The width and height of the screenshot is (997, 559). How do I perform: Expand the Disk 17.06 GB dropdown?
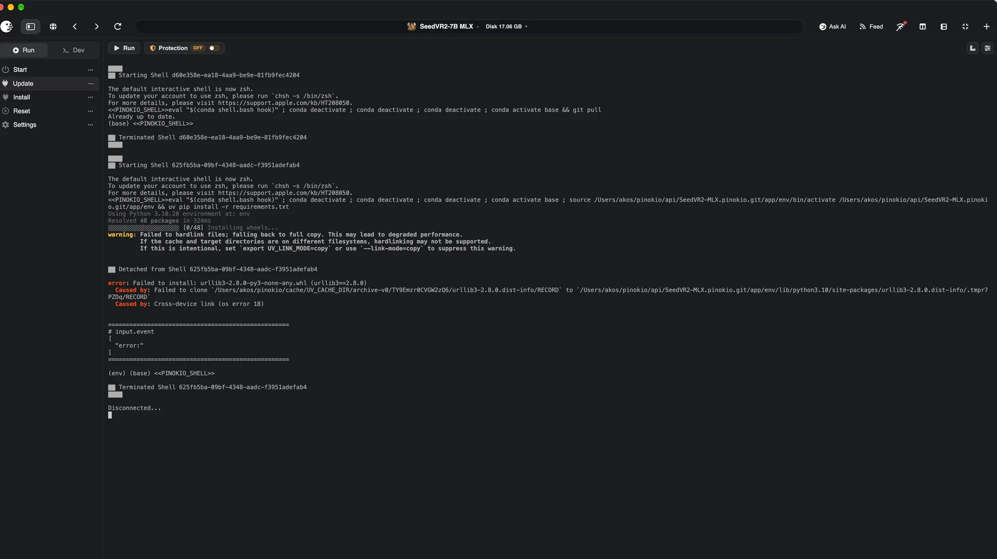[x=506, y=26]
